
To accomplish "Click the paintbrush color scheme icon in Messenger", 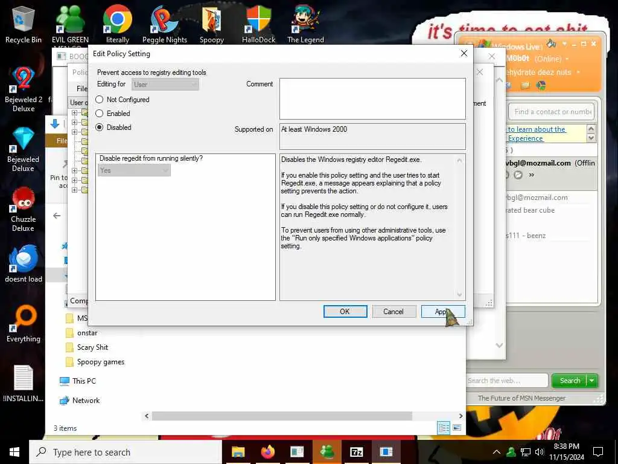I will (x=551, y=43).
